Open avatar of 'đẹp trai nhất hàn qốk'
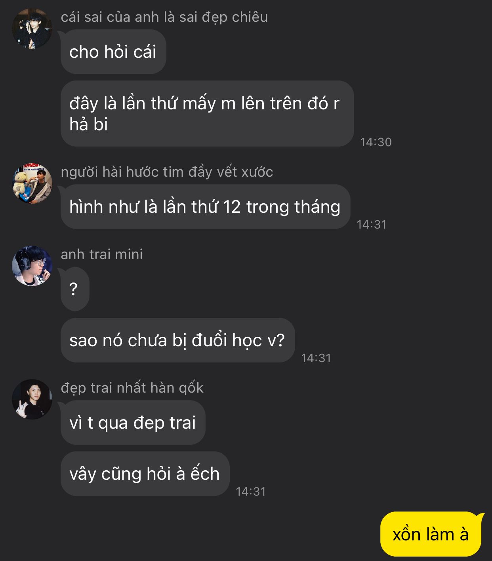 (32, 399)
